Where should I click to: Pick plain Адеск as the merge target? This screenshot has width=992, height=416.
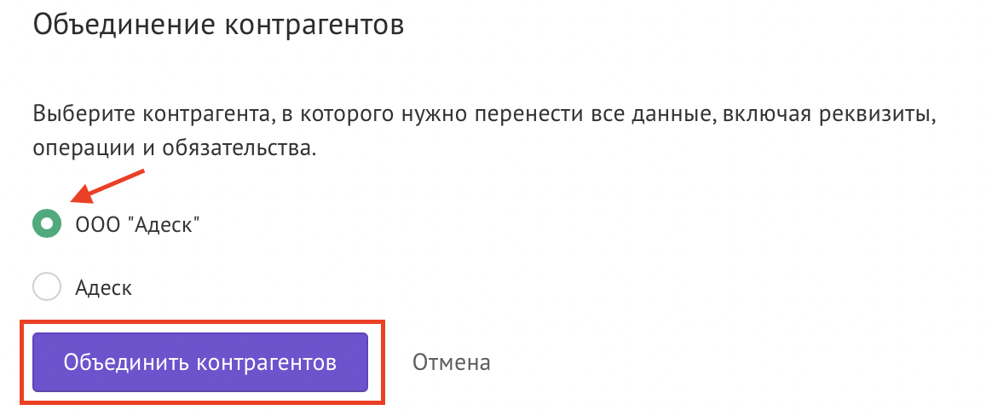[x=47, y=287]
